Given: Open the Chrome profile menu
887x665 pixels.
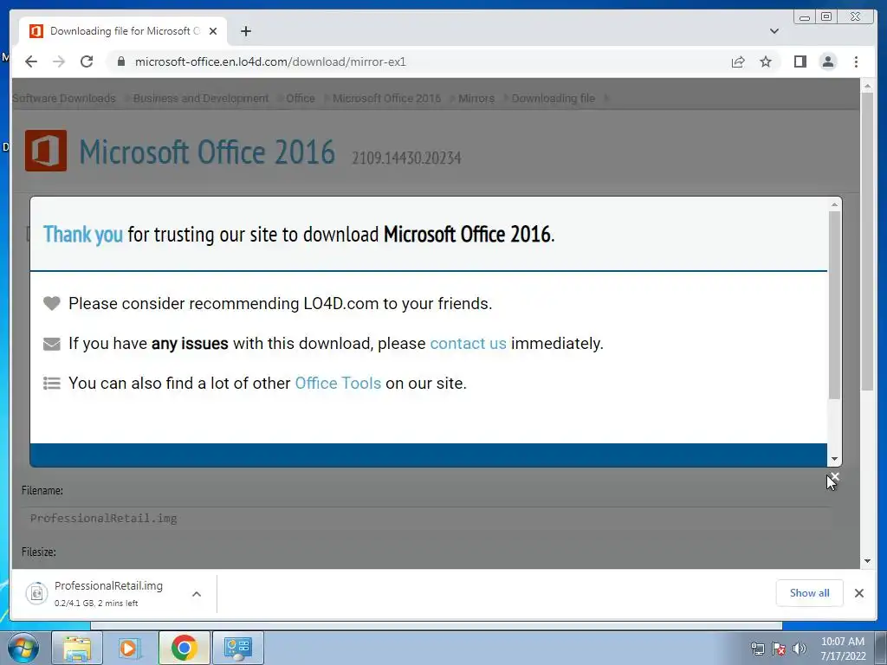Looking at the screenshot, I should (827, 61).
